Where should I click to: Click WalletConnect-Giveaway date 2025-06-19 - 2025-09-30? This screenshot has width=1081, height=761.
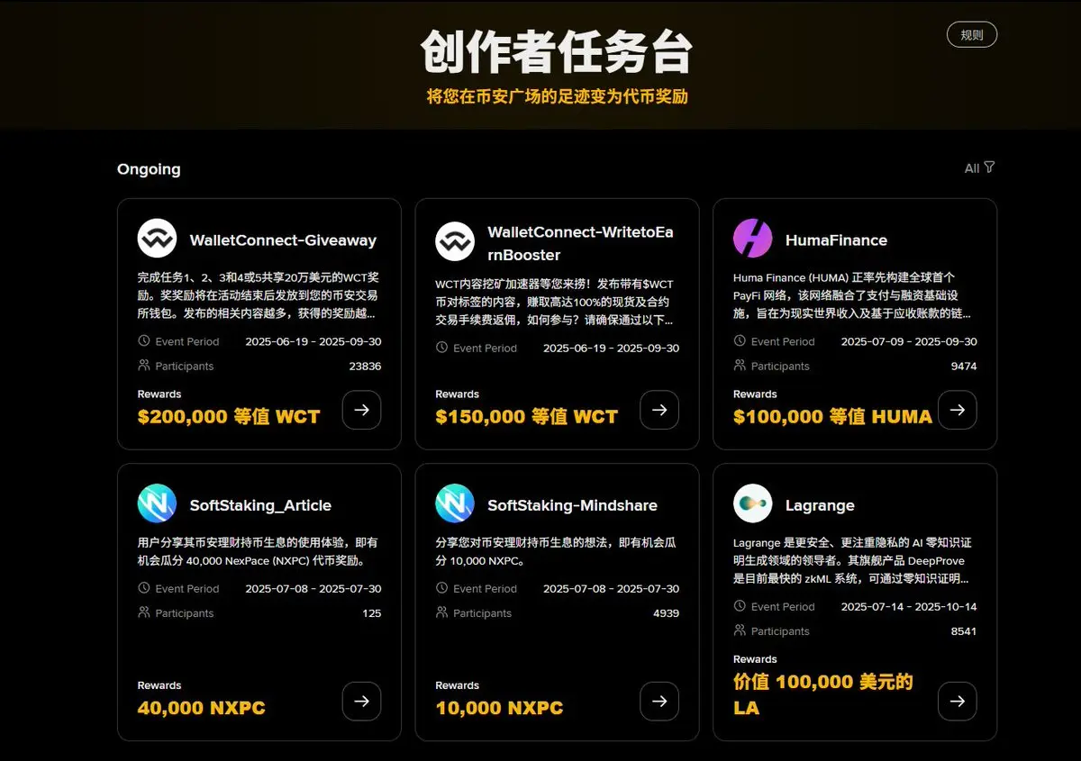pyautogui.click(x=313, y=342)
